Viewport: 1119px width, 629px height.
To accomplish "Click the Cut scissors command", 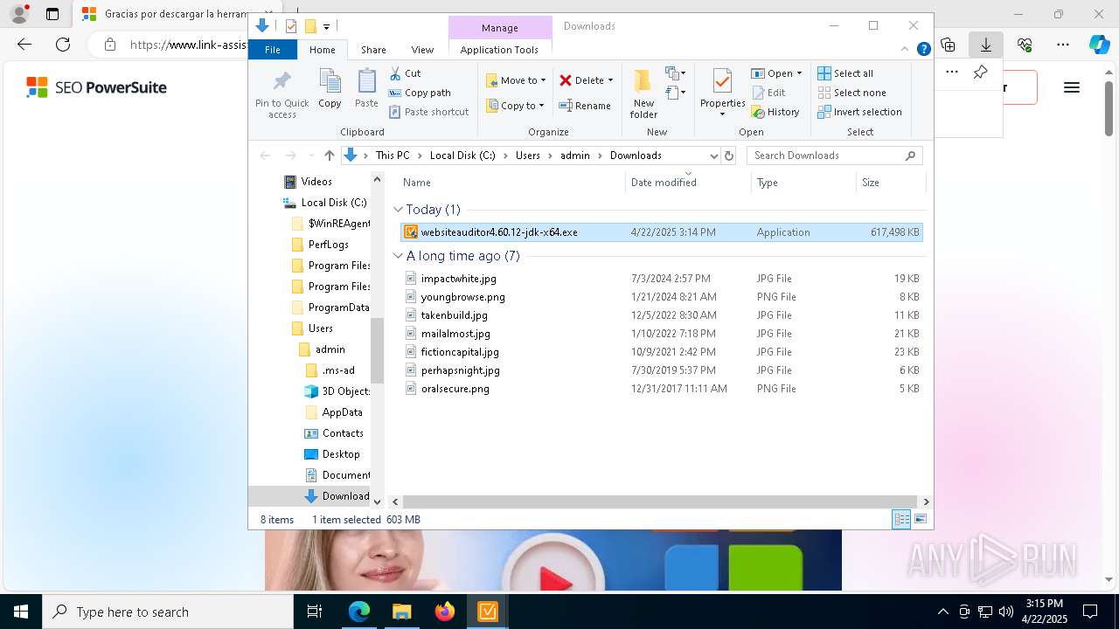I will (405, 73).
